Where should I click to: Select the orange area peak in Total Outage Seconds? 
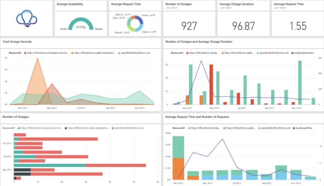(x=38, y=59)
